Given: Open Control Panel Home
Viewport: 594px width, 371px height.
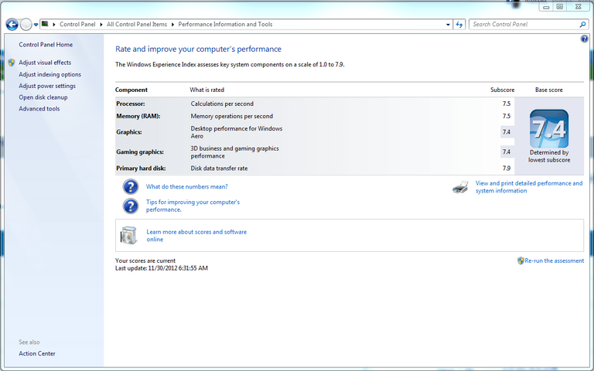Looking at the screenshot, I should [46, 45].
